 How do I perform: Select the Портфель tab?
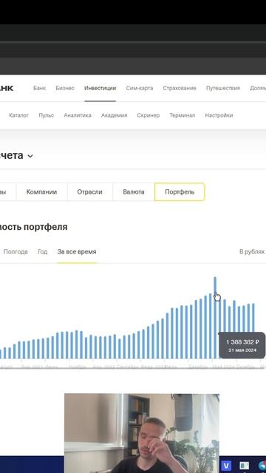(180, 192)
